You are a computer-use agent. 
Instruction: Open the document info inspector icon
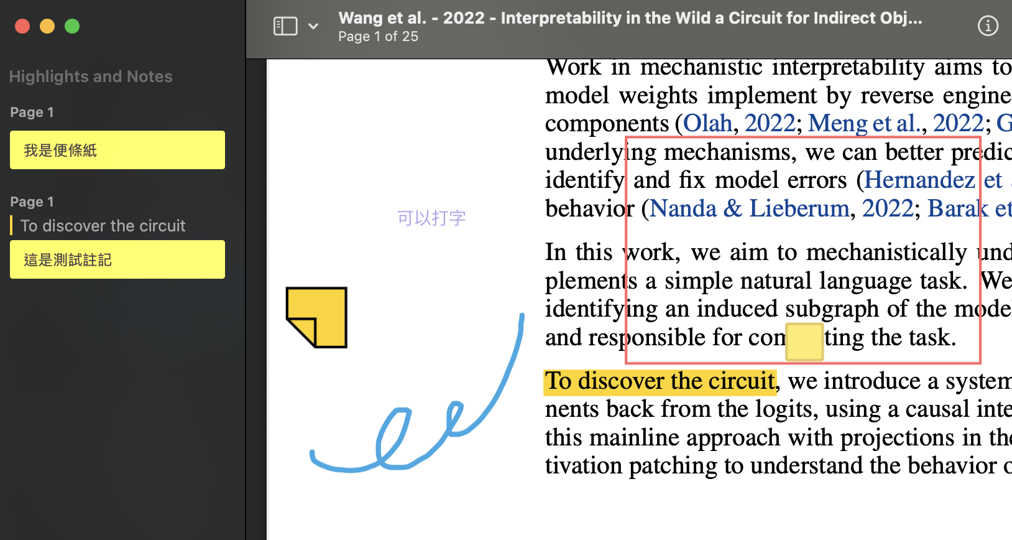coord(988,26)
